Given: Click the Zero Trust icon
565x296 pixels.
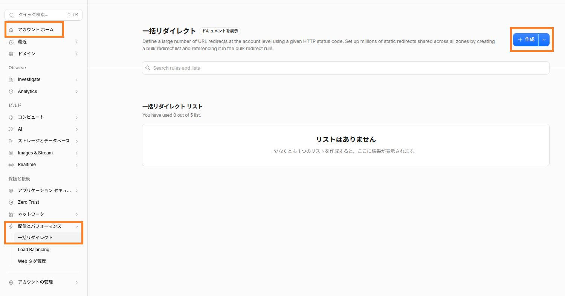Looking at the screenshot, I should tap(11, 202).
